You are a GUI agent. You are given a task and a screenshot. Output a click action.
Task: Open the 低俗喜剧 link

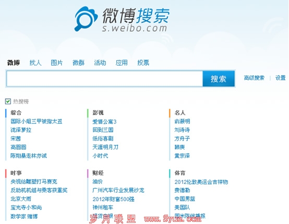[103, 139]
